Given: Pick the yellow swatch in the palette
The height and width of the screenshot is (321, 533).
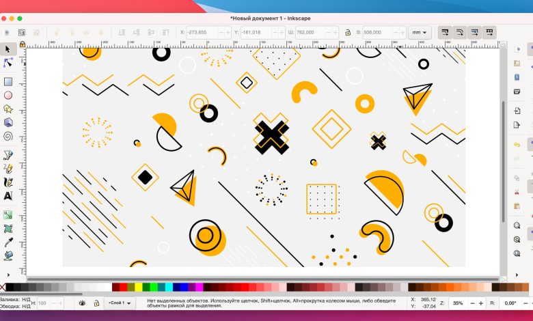Looking at the screenshot, I should click(x=139, y=287).
